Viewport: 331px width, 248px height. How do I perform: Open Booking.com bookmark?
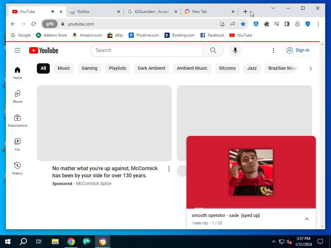point(180,35)
